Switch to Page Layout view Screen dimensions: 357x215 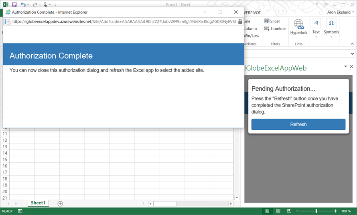click(278, 211)
